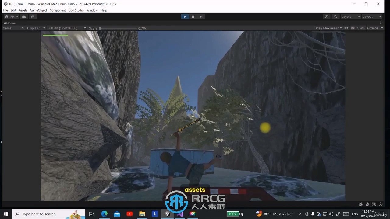The image size is (390, 219).
Task: Adjust the Scale slider handle
Action: tap(100, 28)
